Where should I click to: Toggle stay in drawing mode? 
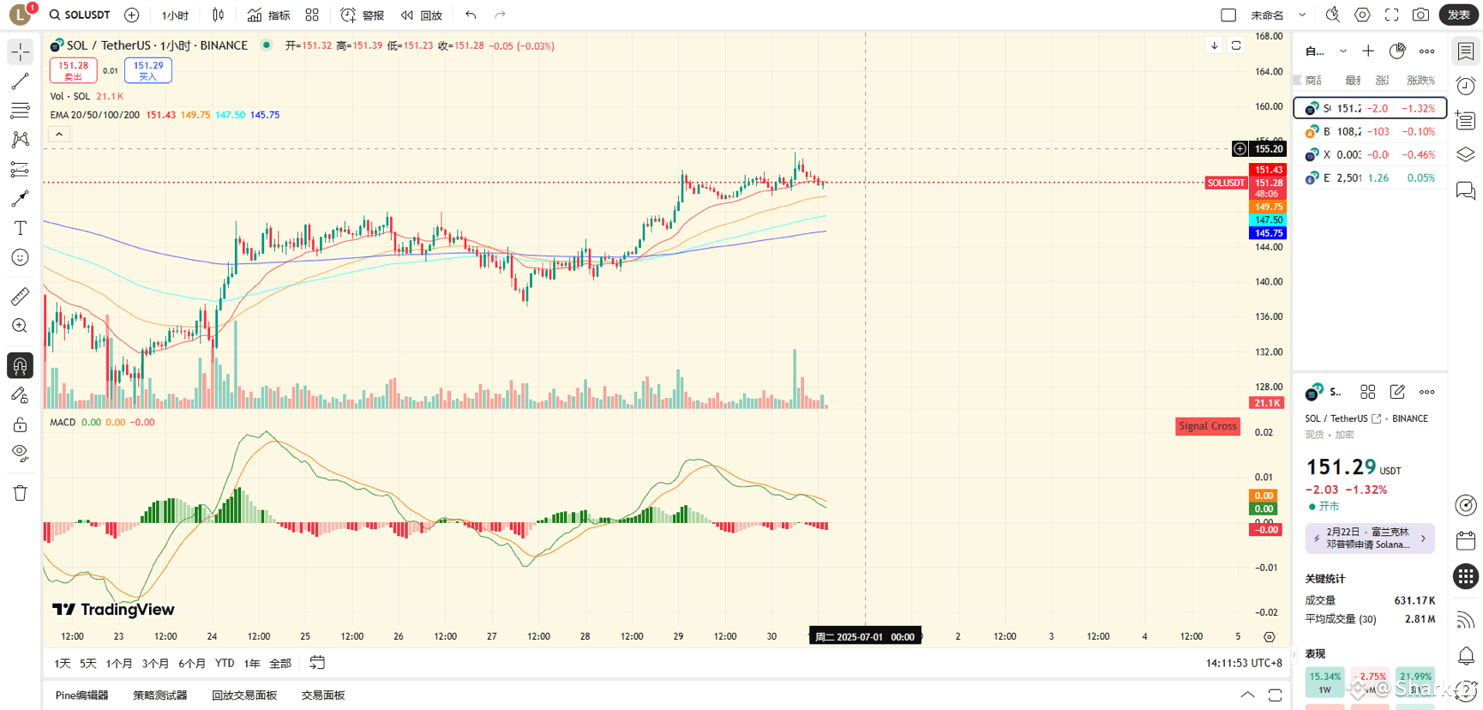(20, 395)
